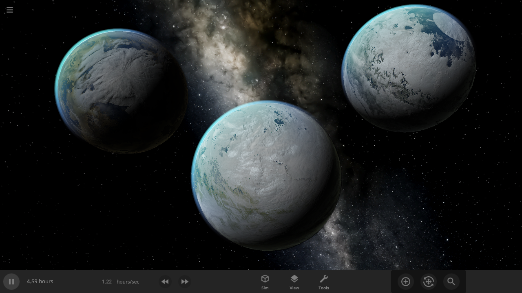Open the View layers menu
This screenshot has width=522, height=293.
[x=294, y=282]
